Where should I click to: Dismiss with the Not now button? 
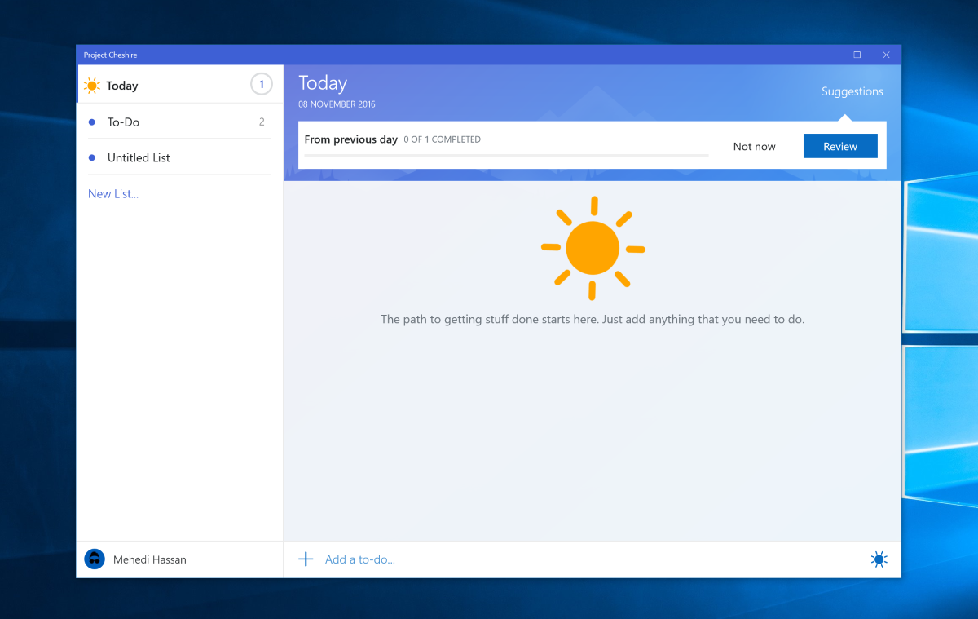pos(754,147)
